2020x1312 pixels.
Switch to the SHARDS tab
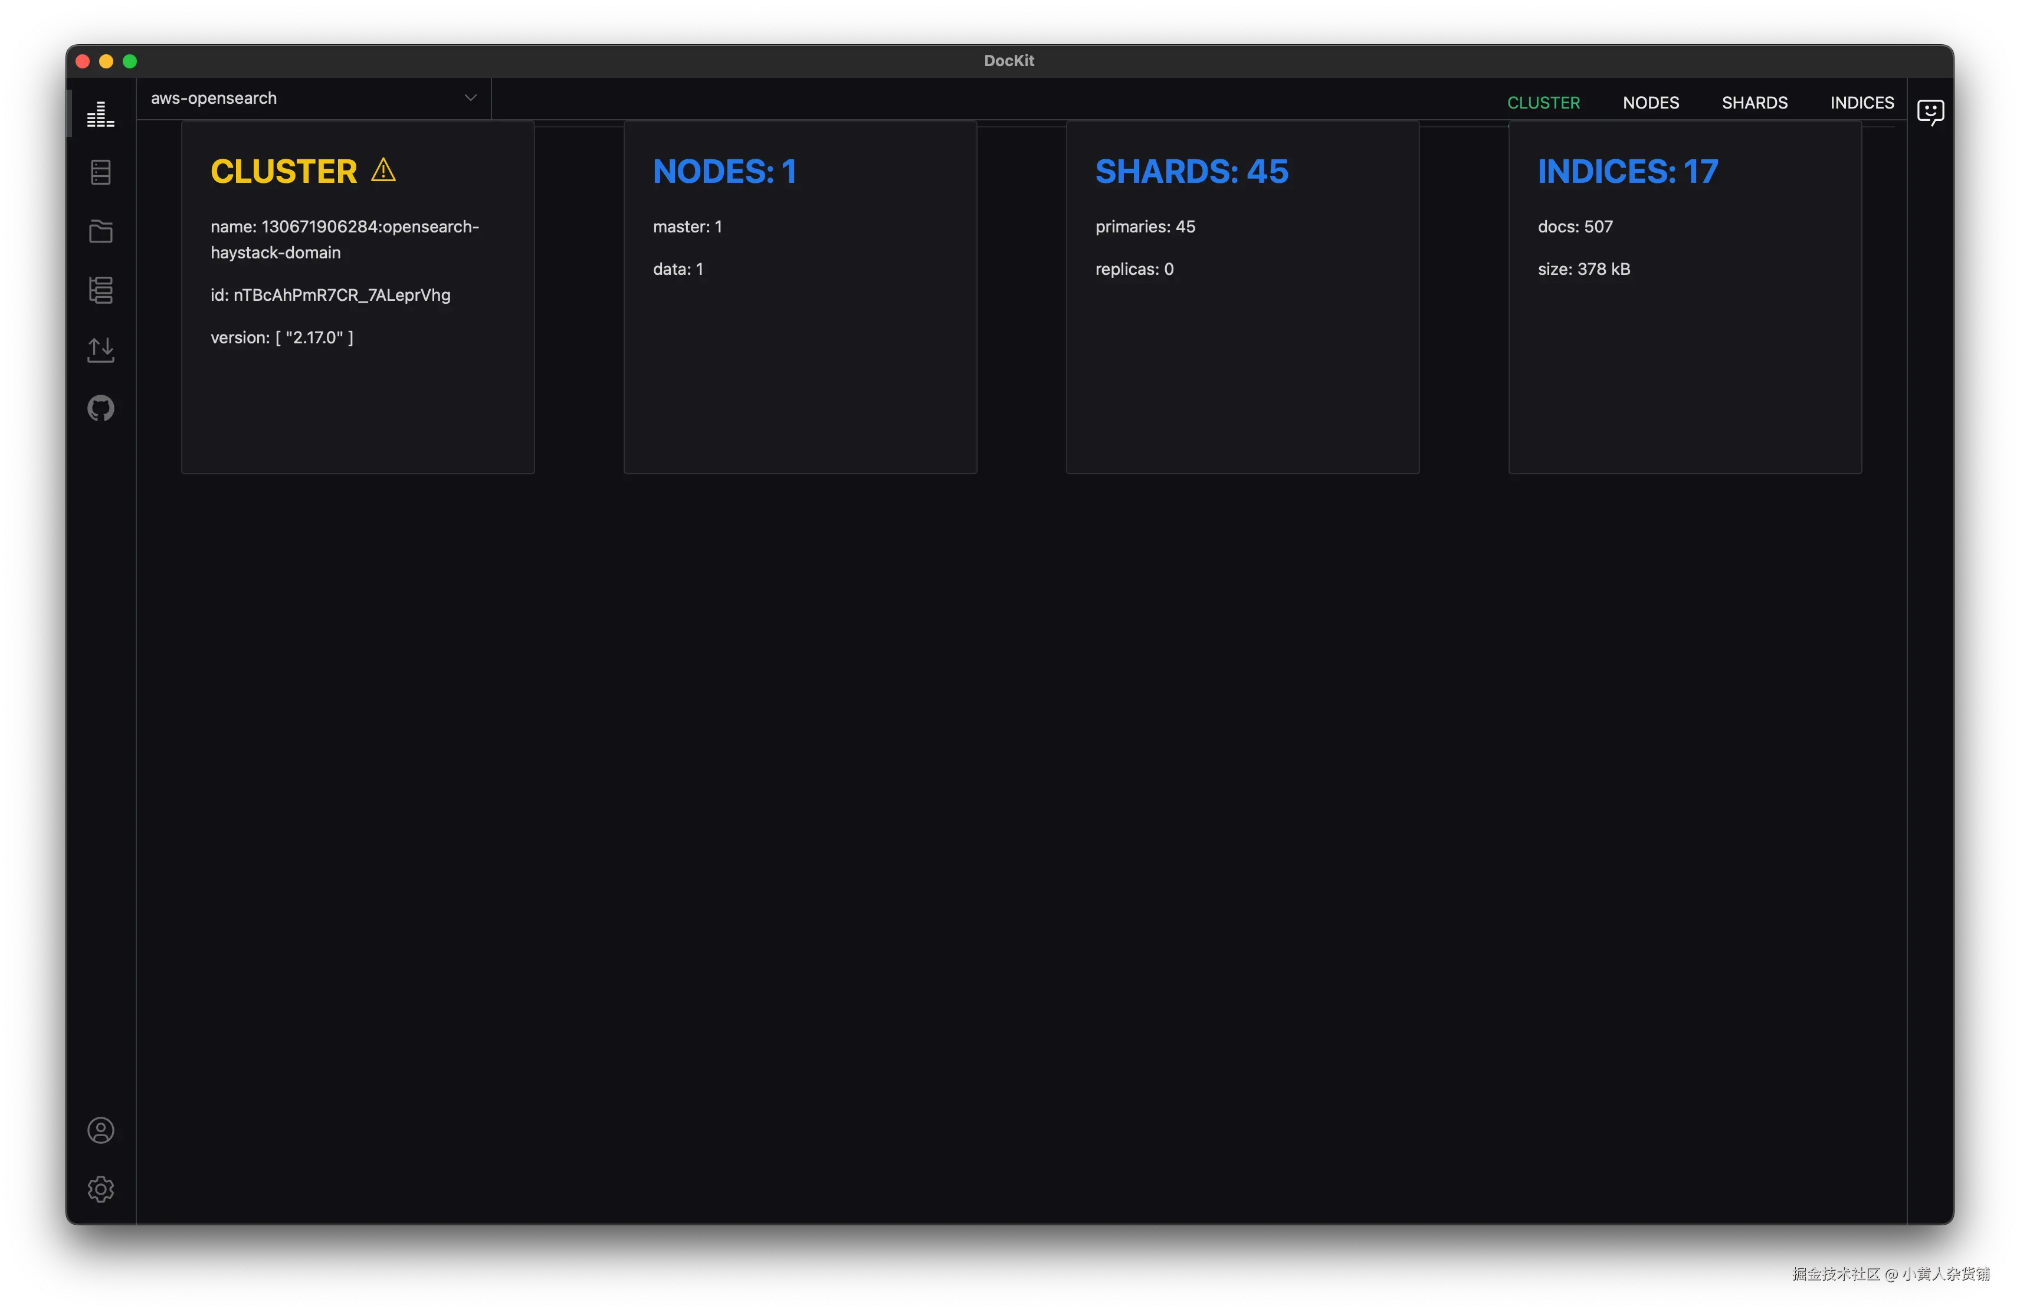(1753, 103)
